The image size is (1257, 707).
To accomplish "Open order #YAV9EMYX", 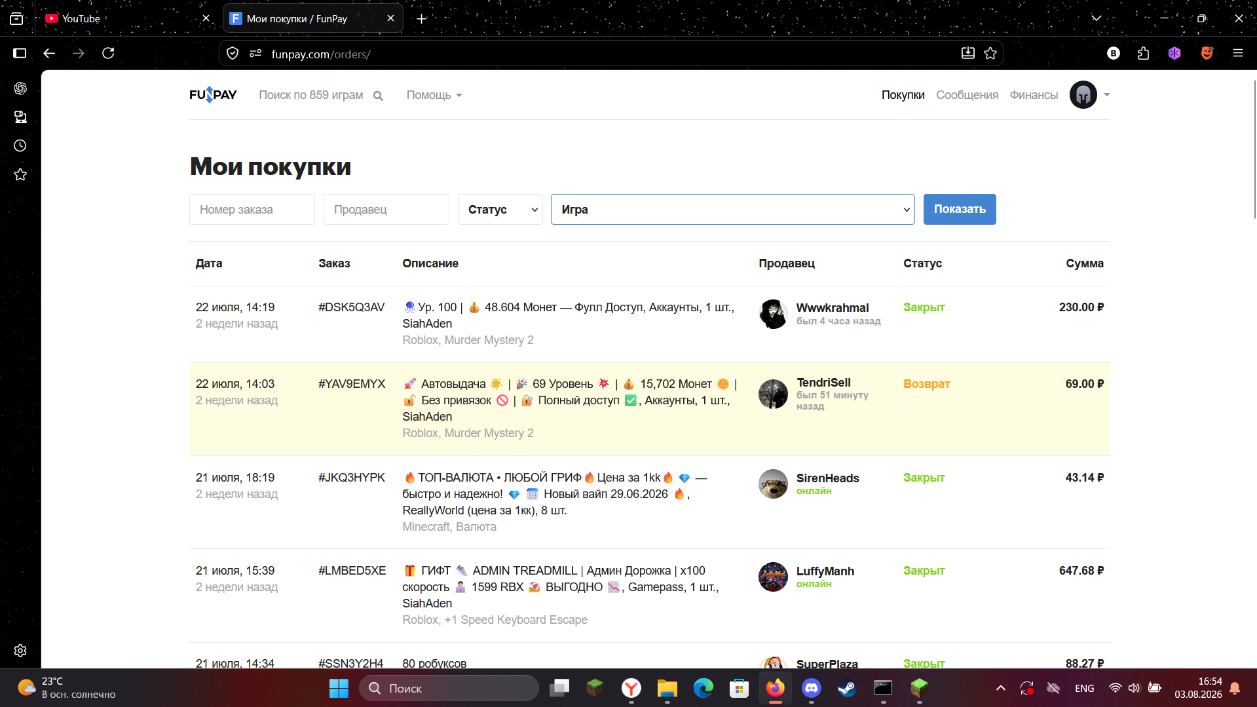I will (352, 384).
